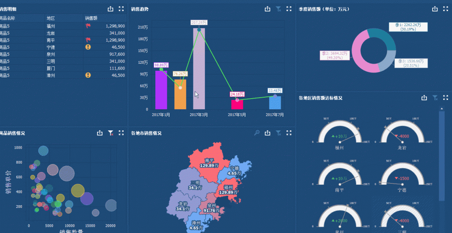
Task: Click the 季3: 1536.66万 label
Action: [411, 63]
